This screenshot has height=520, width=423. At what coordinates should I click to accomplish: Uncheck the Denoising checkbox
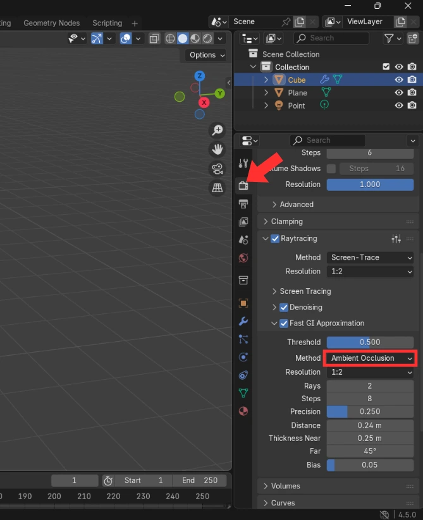pyautogui.click(x=284, y=308)
